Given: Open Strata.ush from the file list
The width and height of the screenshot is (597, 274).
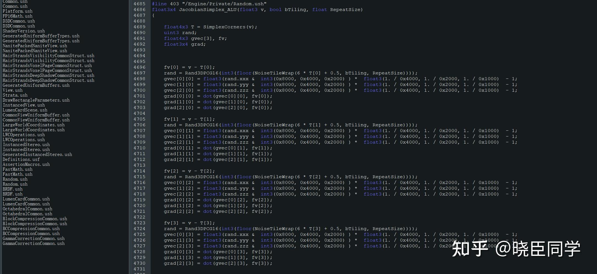Looking at the screenshot, I should point(15,95).
